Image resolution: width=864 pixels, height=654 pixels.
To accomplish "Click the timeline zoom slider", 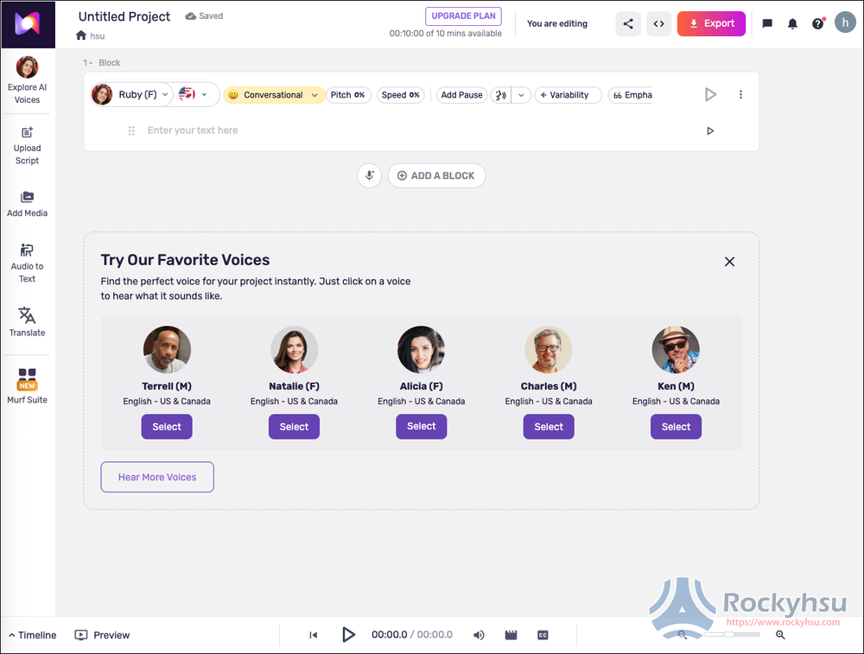I will click(x=731, y=635).
